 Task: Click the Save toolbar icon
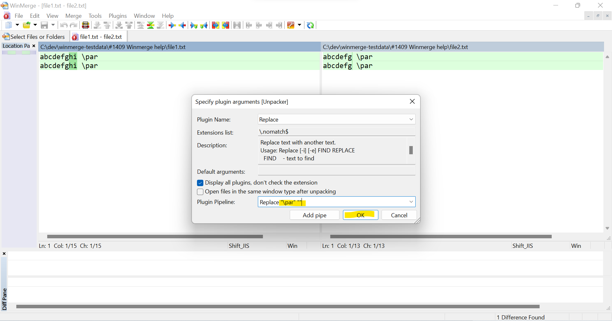click(x=44, y=25)
